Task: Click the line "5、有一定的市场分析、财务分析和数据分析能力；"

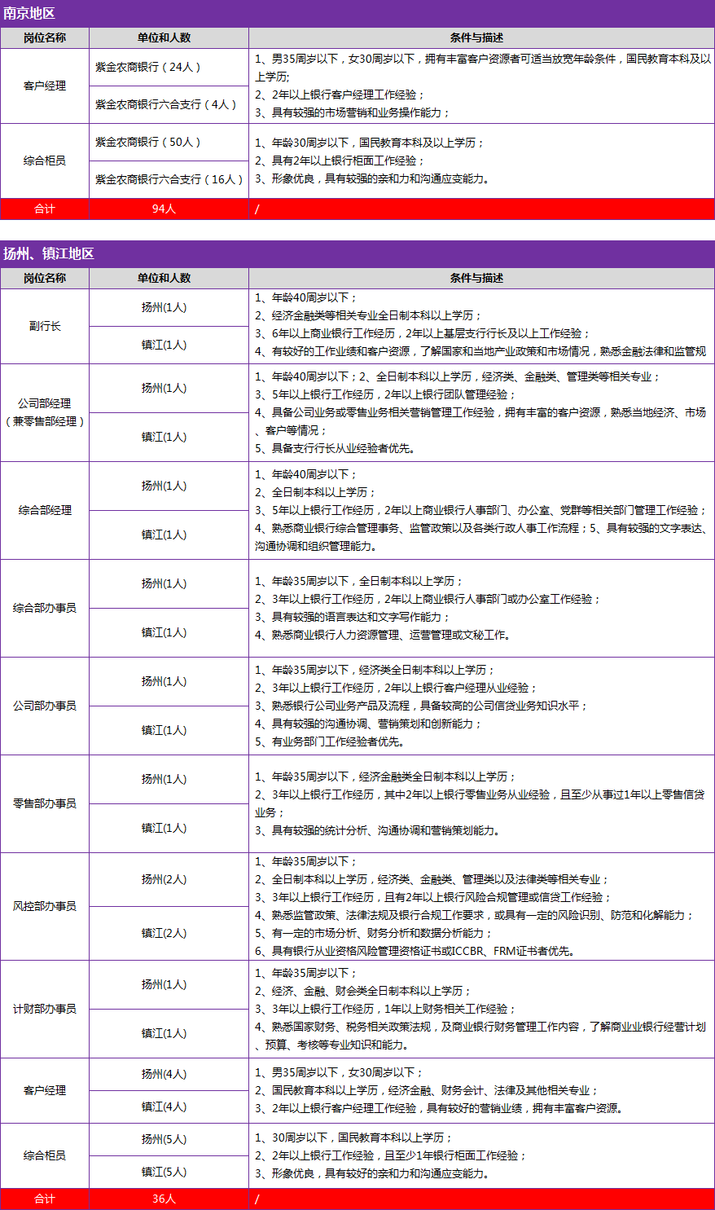Action: pos(374,933)
